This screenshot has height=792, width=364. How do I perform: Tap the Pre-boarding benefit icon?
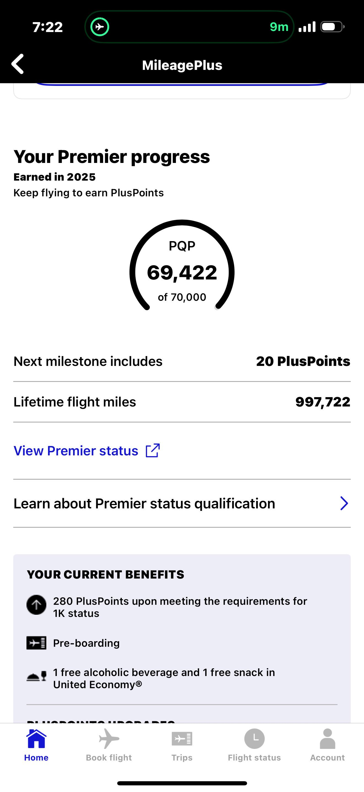click(36, 643)
